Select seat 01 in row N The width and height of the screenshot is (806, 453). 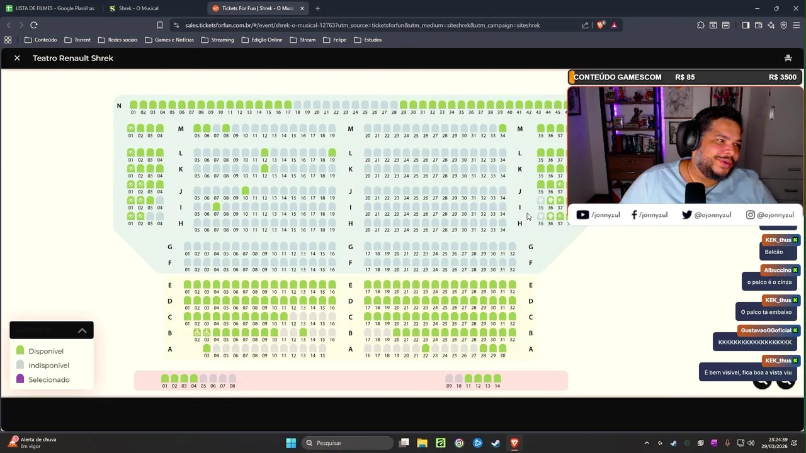tap(133, 105)
